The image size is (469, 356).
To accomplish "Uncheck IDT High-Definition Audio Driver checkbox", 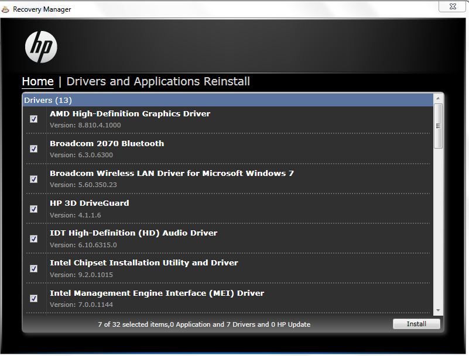I will (33, 239).
